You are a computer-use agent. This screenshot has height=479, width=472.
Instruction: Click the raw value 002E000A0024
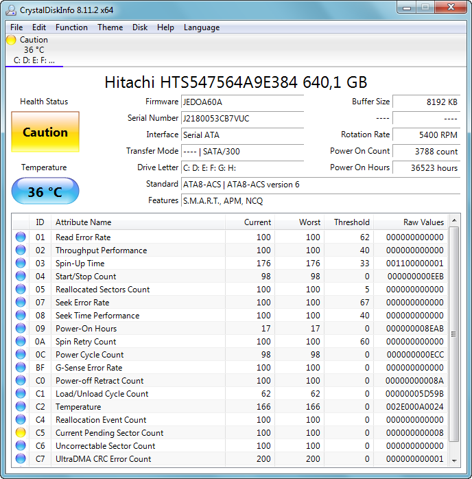[x=414, y=406]
